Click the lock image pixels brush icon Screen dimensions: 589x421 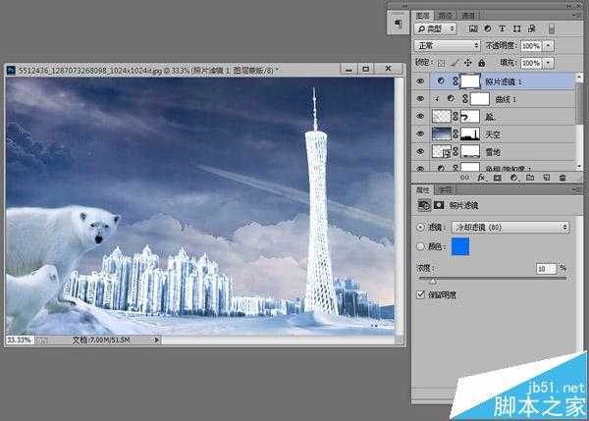[455, 63]
